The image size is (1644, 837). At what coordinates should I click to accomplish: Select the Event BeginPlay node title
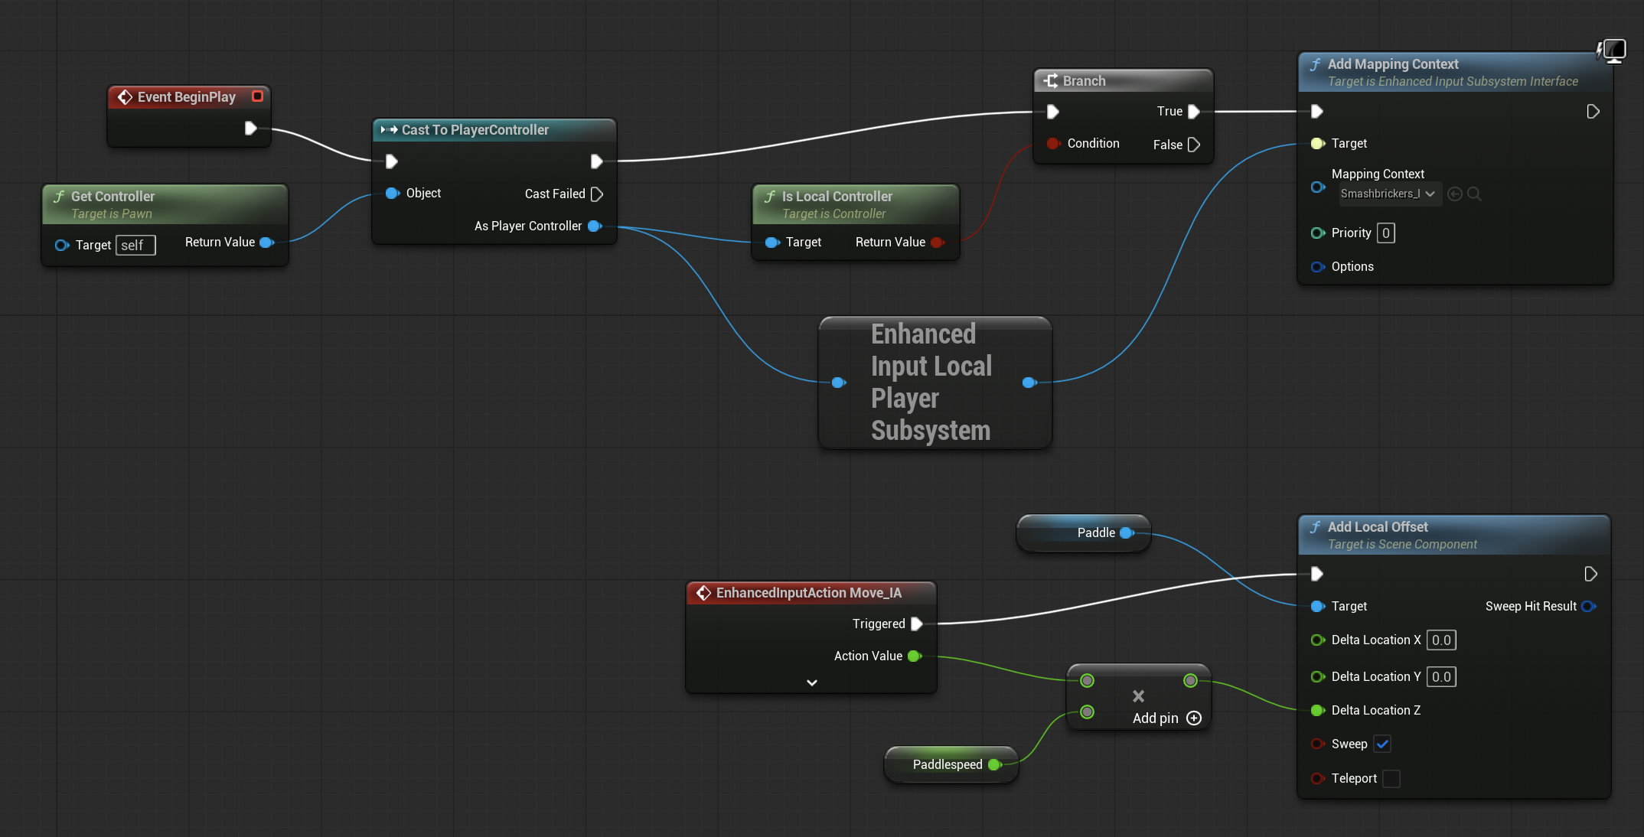187,97
